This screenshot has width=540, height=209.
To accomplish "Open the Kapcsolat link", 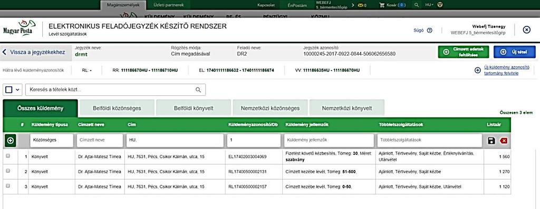I will click(266, 5).
